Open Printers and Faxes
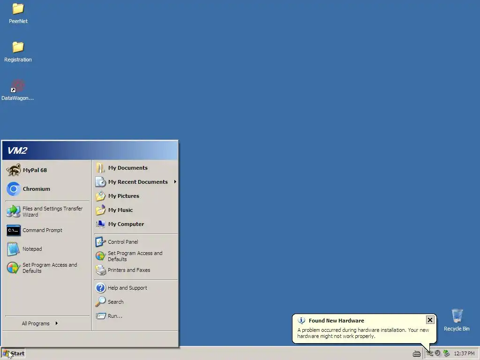This screenshot has width=480, height=360. (136, 270)
